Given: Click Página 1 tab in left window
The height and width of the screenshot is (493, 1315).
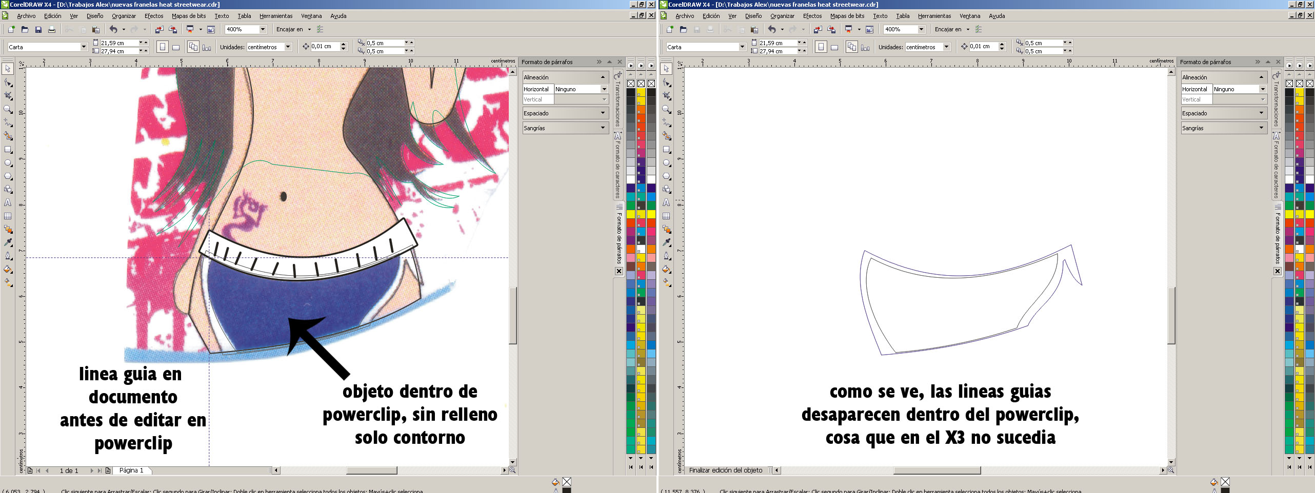Looking at the screenshot, I should 131,470.
